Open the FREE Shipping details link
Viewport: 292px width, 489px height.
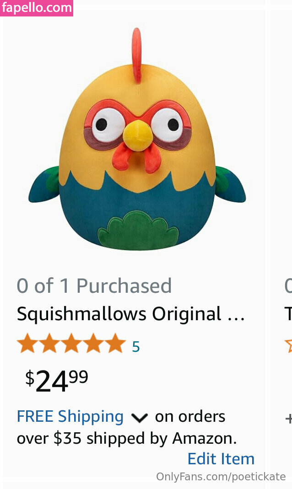(x=70, y=417)
